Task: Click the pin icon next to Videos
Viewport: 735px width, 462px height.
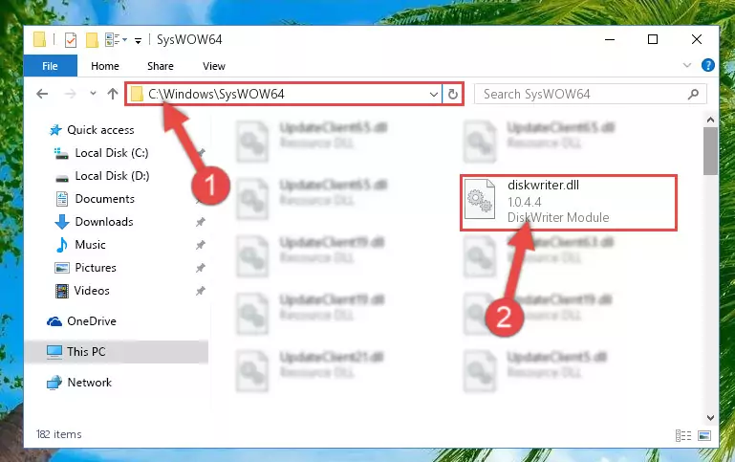Action: [x=200, y=291]
